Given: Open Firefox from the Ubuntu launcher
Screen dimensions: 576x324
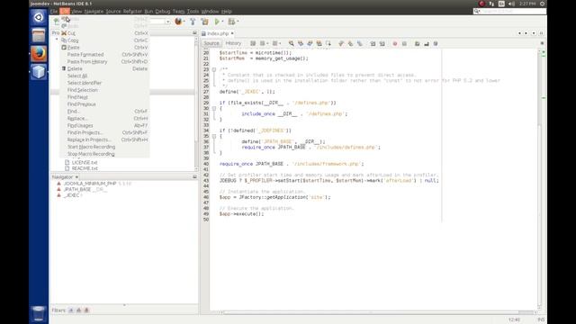Looking at the screenshot, I should coord(39,54).
